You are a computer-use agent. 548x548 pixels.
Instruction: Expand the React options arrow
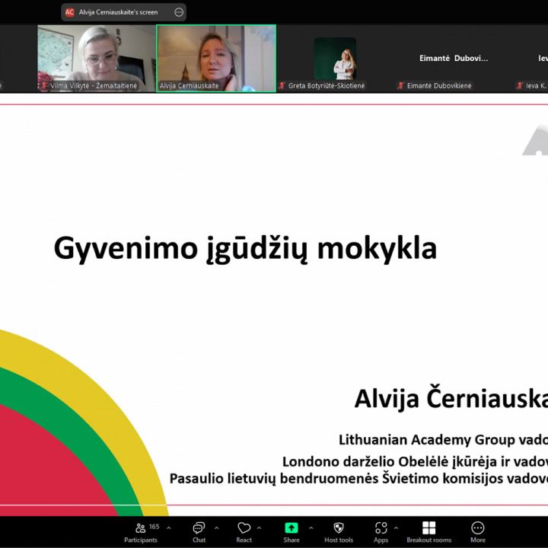(259, 527)
